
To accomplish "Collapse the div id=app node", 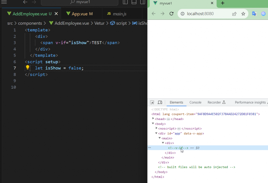I will coord(156,133).
